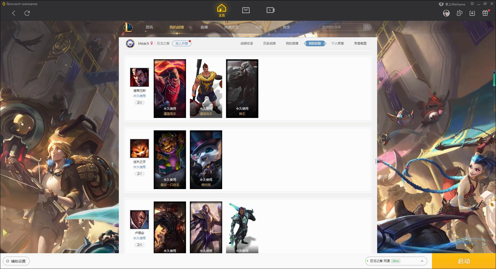Open the 查找 search tab
This screenshot has width=496, height=269.
(x=286, y=27)
